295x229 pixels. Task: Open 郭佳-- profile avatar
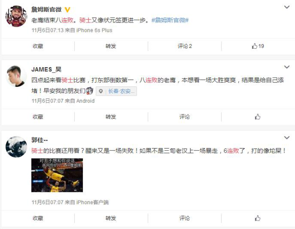click(17, 147)
